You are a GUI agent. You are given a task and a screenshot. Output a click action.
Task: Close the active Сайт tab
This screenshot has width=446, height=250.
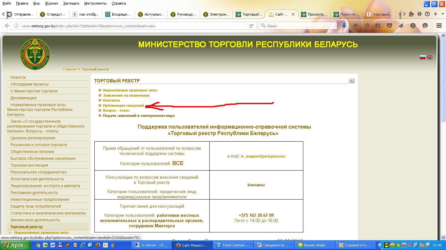pos(293,14)
